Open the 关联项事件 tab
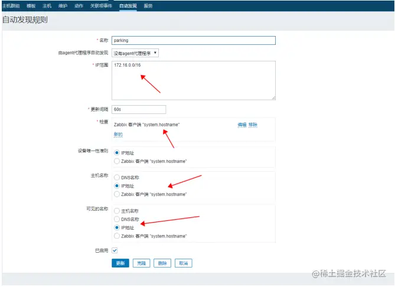 (x=101, y=6)
